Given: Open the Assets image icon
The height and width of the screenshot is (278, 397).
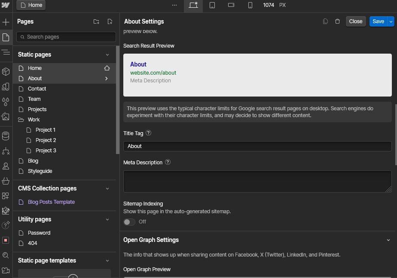Looking at the screenshot, I should tap(6, 117).
